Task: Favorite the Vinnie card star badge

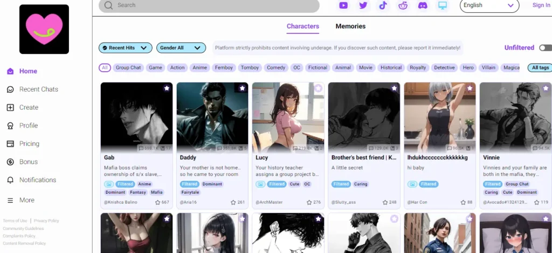Action: pos(546,88)
